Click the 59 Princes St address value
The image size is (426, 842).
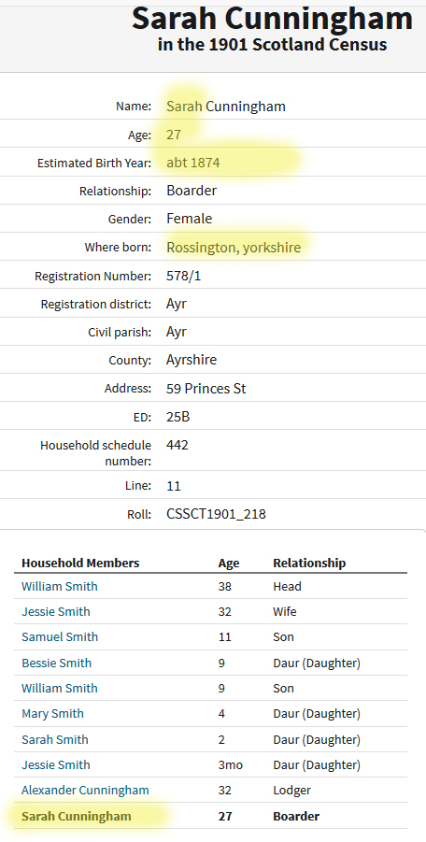click(x=206, y=388)
